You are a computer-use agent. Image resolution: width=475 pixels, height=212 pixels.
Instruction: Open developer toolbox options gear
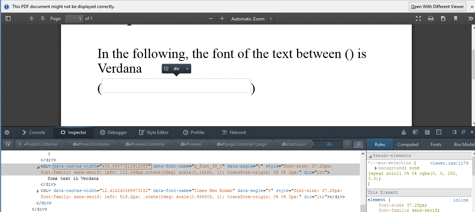coord(7,132)
